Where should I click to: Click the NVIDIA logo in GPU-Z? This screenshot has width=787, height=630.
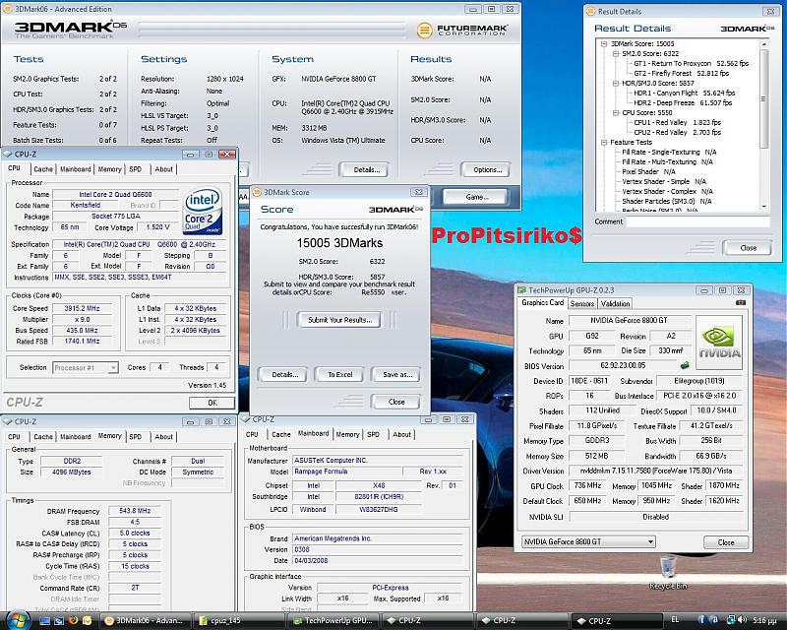[719, 343]
